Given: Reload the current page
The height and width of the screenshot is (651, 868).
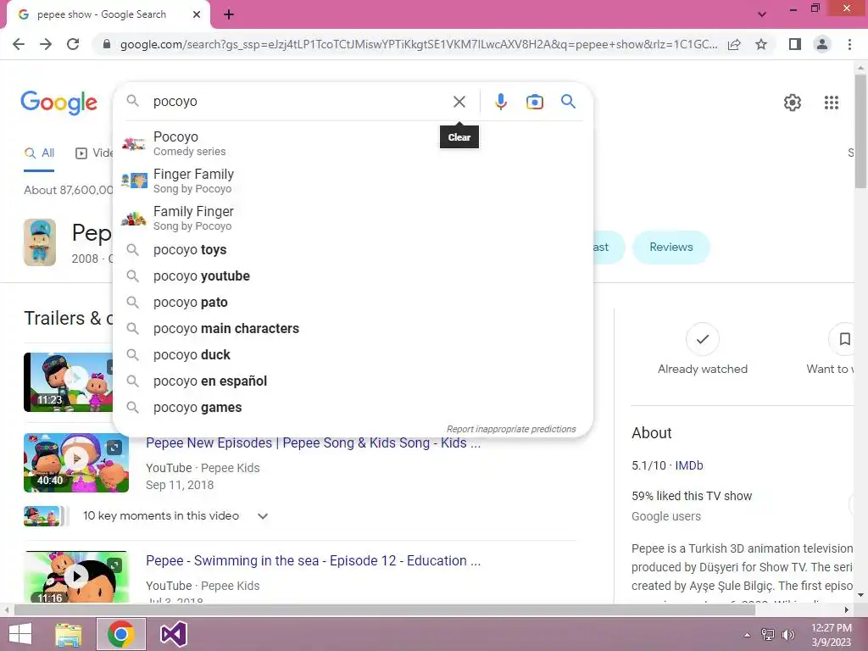Looking at the screenshot, I should tap(73, 44).
